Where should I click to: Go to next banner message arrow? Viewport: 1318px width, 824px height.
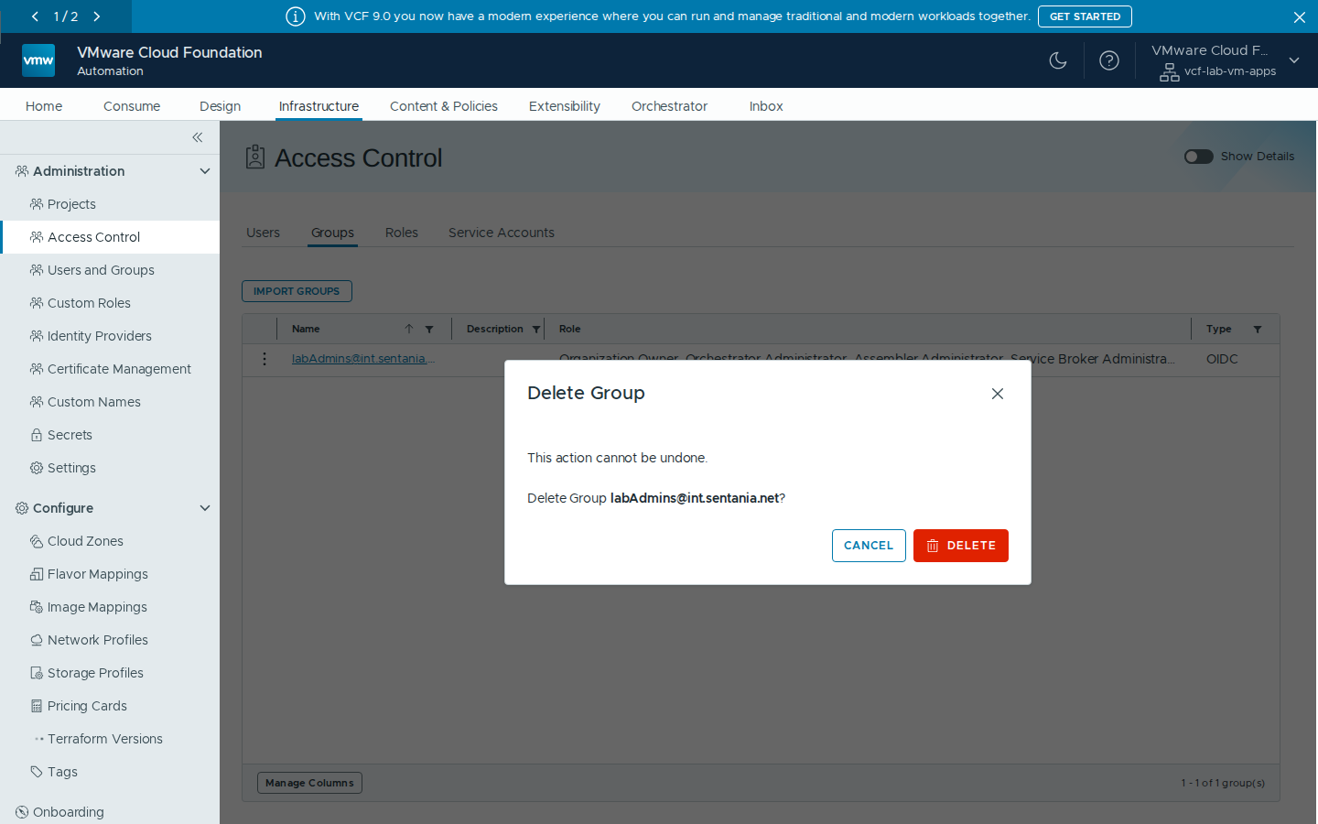(x=97, y=16)
